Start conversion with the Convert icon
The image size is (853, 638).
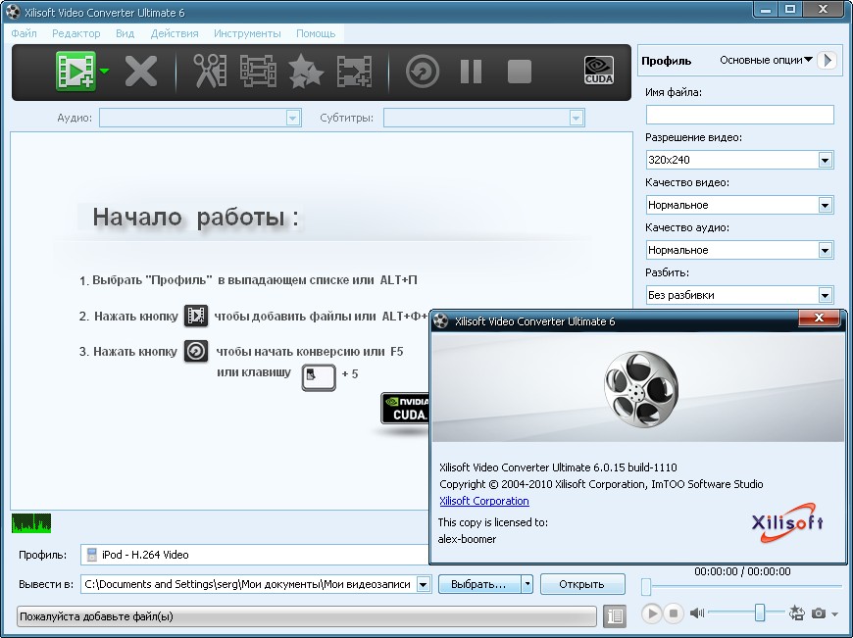coord(423,71)
